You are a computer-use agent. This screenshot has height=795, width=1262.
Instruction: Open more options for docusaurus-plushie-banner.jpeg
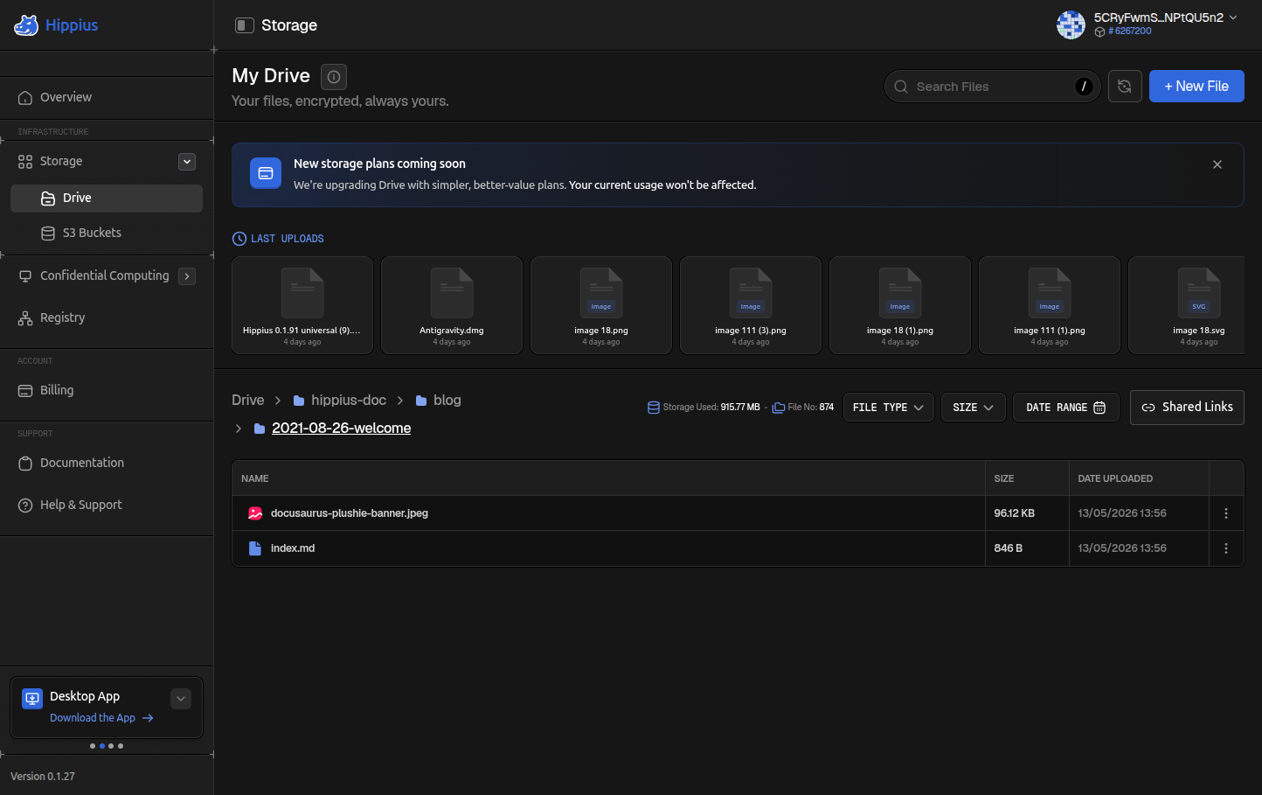1226,513
